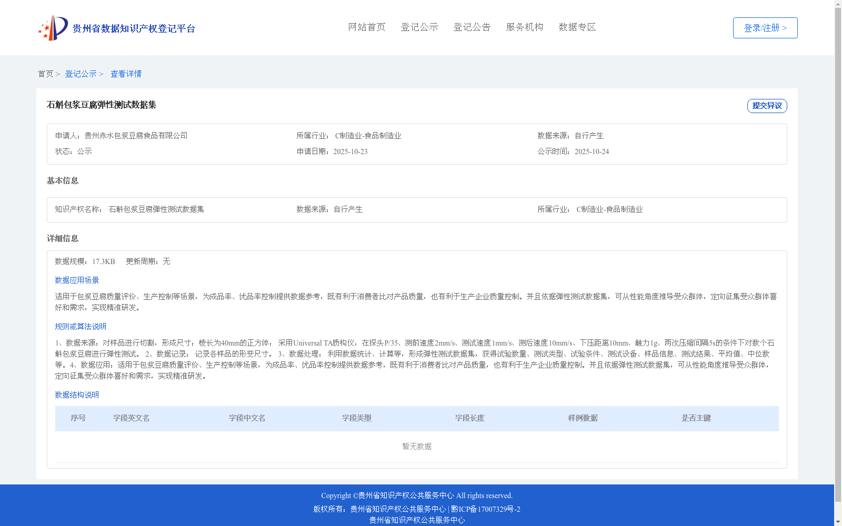842x526 pixels.
Task: Open the 数据专区 navigation item
Action: click(x=577, y=27)
